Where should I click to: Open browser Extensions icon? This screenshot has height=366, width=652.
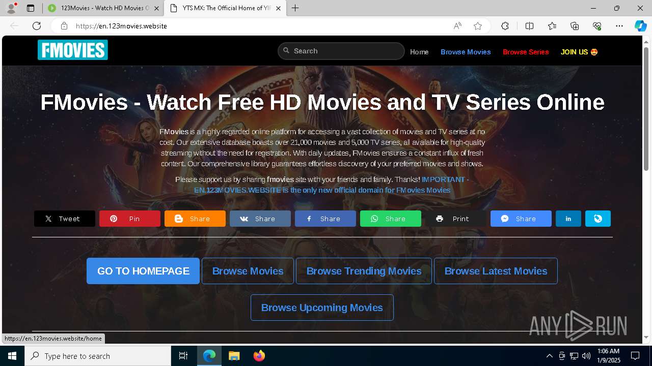tap(505, 26)
